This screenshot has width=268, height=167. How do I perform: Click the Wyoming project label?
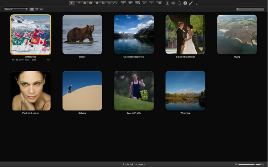pyautogui.click(x=185, y=113)
